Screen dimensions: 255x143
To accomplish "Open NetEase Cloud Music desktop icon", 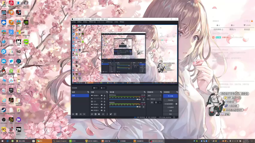I will [x=11, y=3].
